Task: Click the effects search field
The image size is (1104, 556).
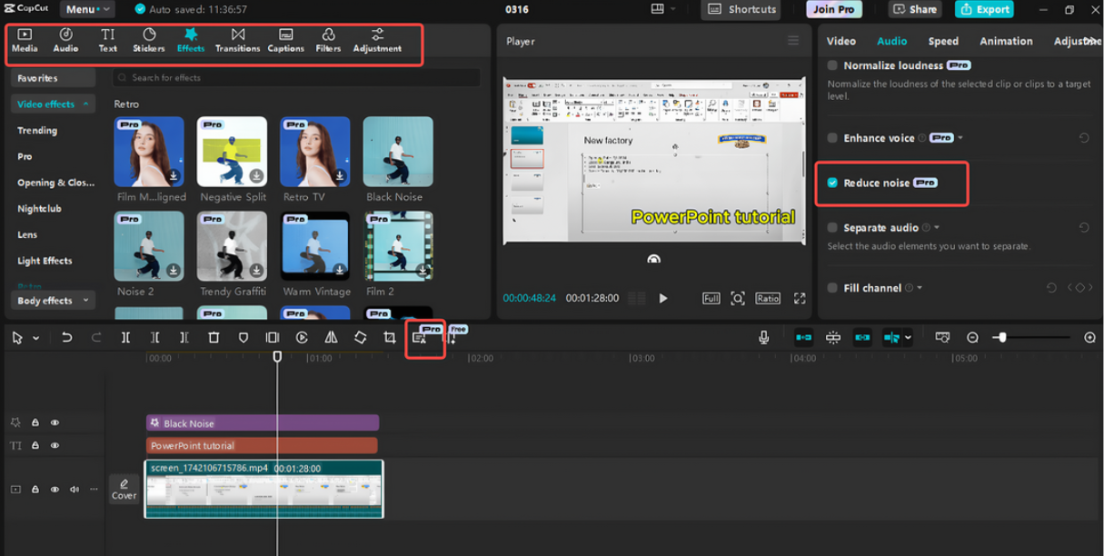Action: 296,78
